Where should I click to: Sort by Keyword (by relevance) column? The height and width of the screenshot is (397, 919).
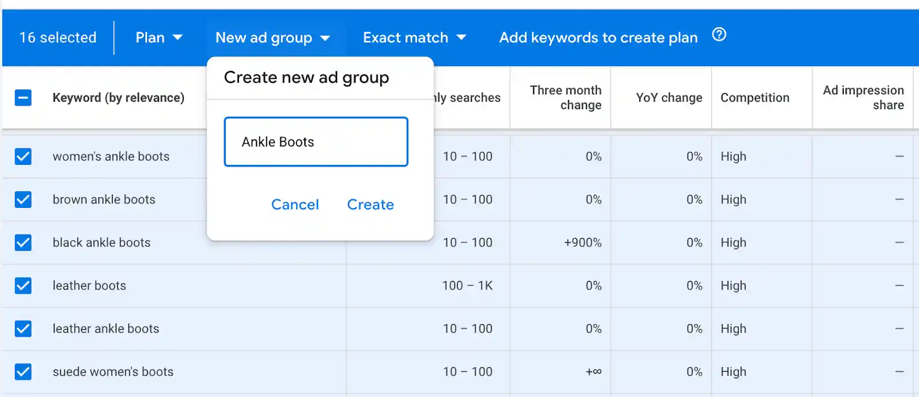point(118,98)
